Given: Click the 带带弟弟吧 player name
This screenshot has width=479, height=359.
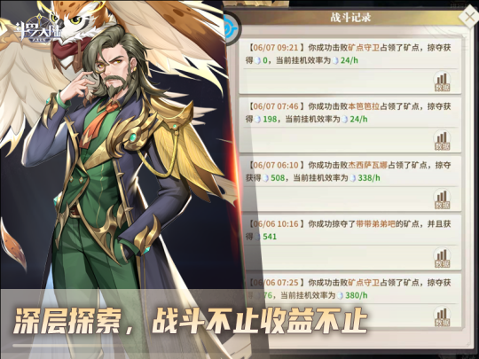Looking at the screenshot, I should 376,223.
